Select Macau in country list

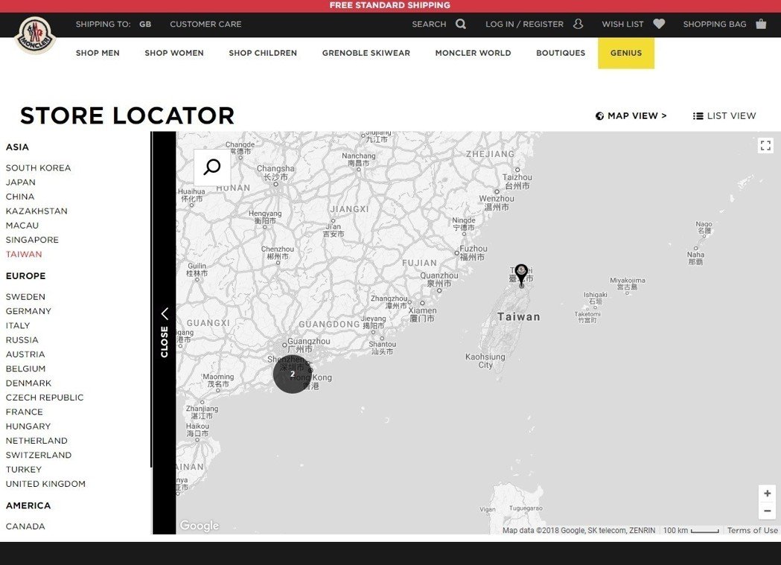click(22, 226)
